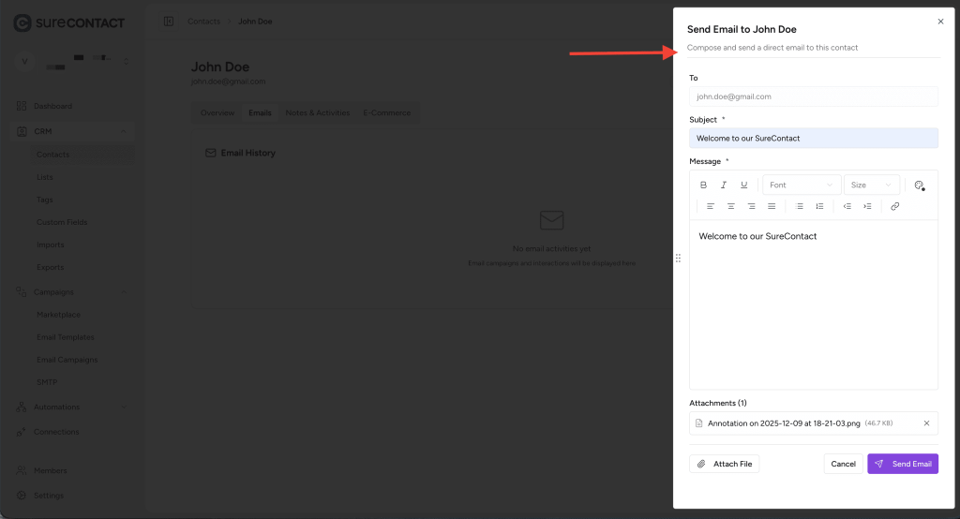Click the user avatar V

coord(24,61)
